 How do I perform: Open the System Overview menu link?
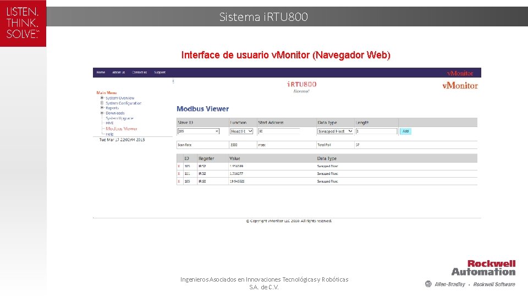[120, 98]
